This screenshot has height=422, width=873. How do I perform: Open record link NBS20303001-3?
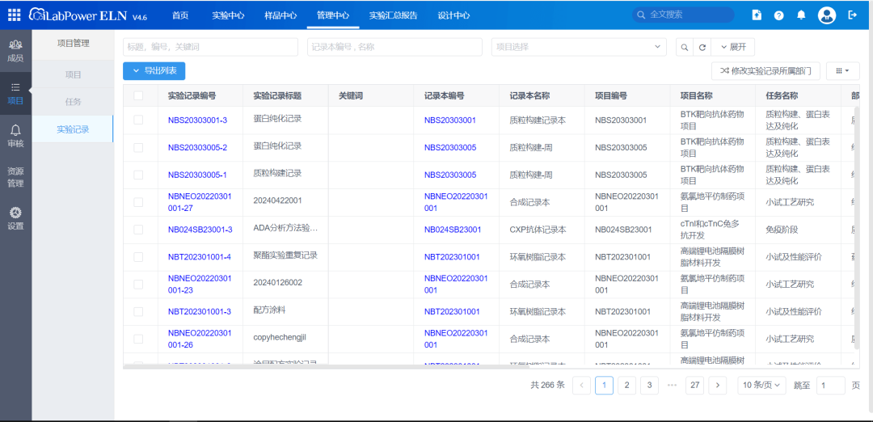(x=197, y=120)
